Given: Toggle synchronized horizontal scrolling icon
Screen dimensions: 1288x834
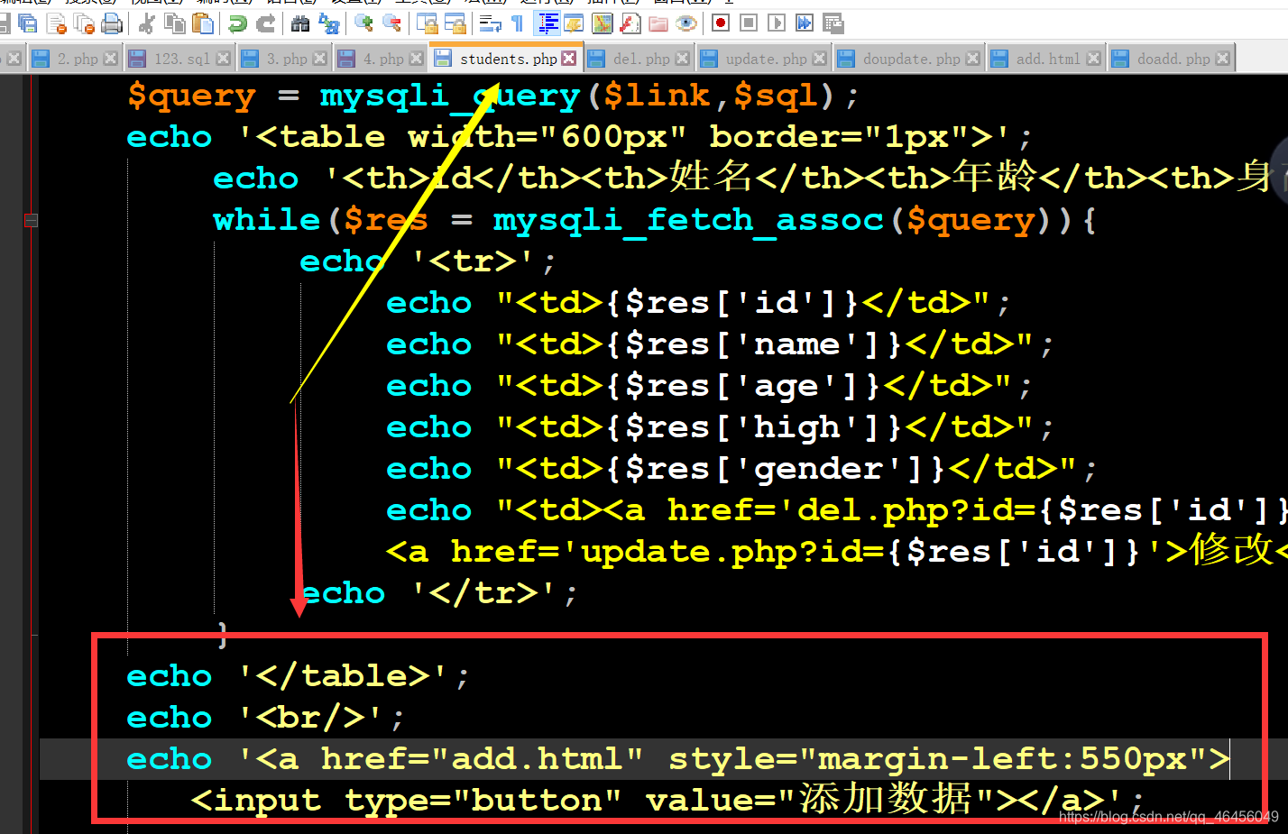Looking at the screenshot, I should click(455, 23).
